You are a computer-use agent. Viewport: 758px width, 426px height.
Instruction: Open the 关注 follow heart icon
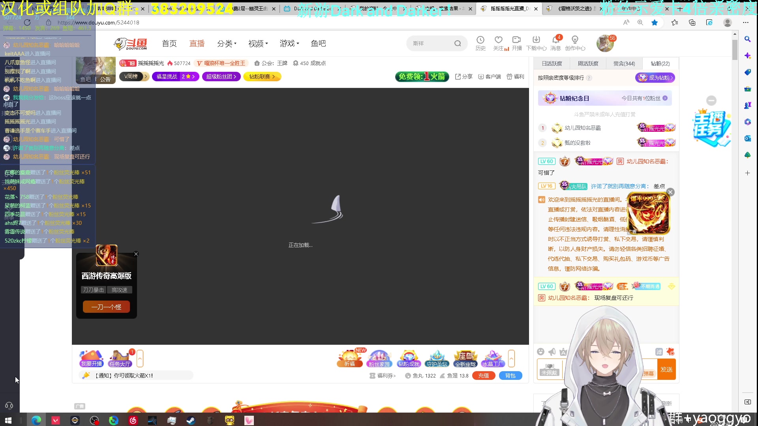pyautogui.click(x=499, y=43)
